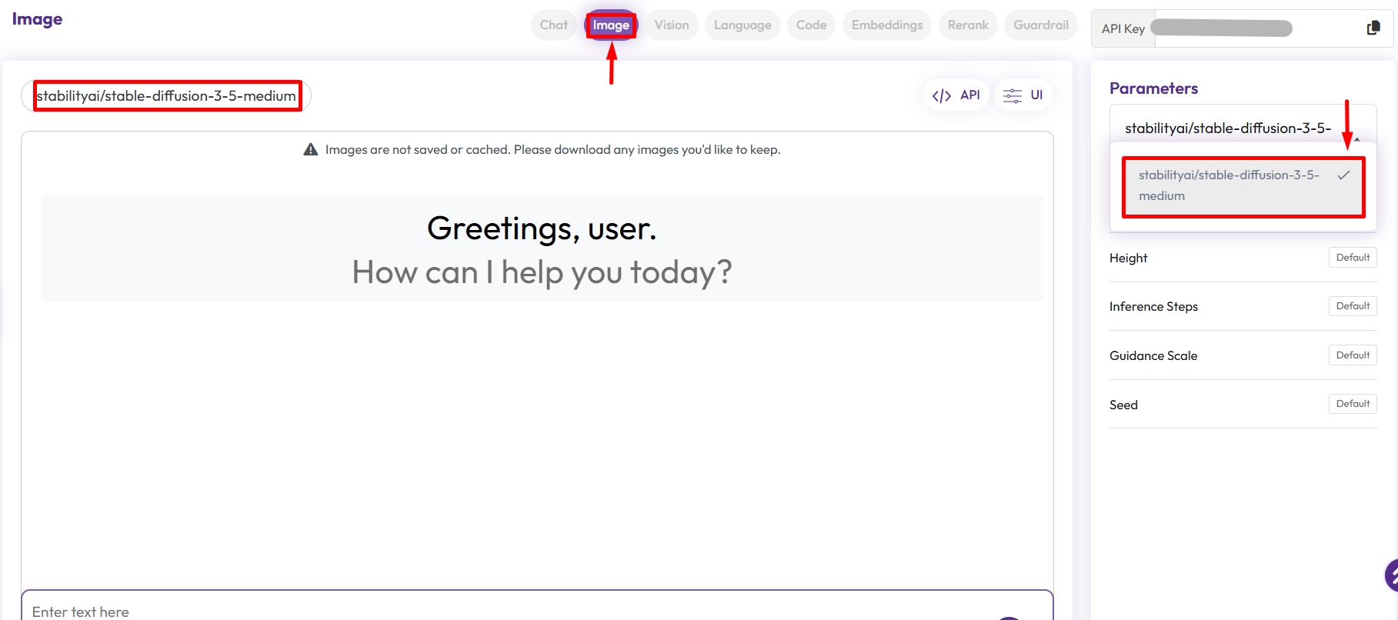Switch to the Chat tab
The height and width of the screenshot is (620, 1398).
point(553,25)
